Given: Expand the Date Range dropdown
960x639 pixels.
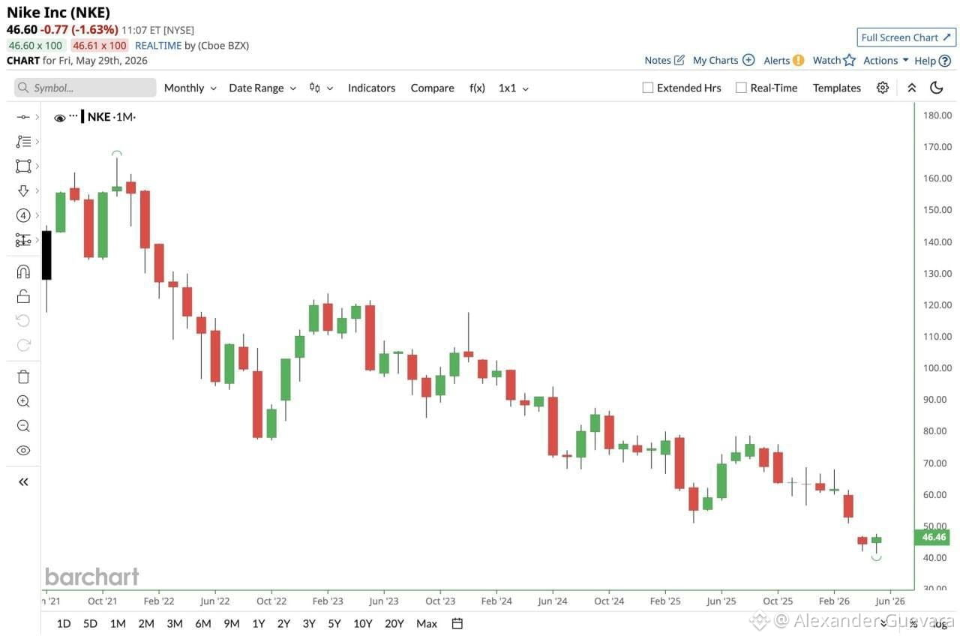Looking at the screenshot, I should click(x=262, y=88).
